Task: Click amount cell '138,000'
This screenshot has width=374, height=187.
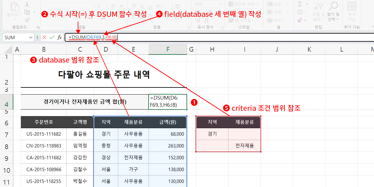Action: [168, 170]
